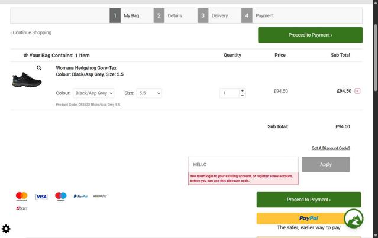378x238 pixels.
Task: Open the cookie settings gear icon
Action: tap(6, 229)
